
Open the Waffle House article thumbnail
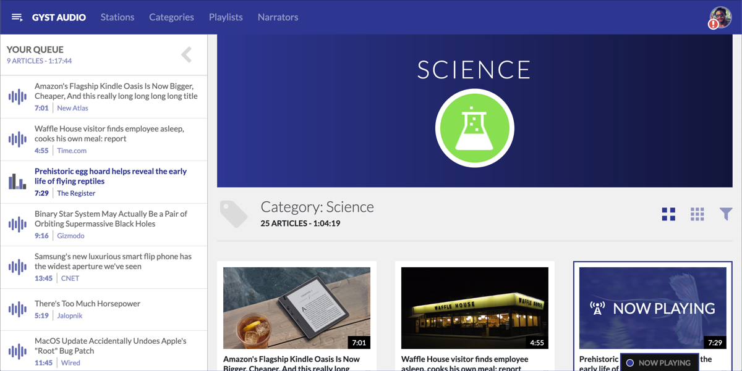pyautogui.click(x=475, y=308)
